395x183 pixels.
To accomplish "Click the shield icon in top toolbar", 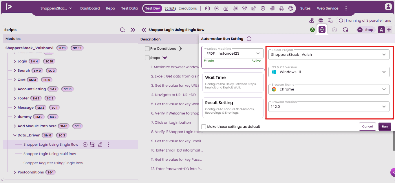I will 263,8.
